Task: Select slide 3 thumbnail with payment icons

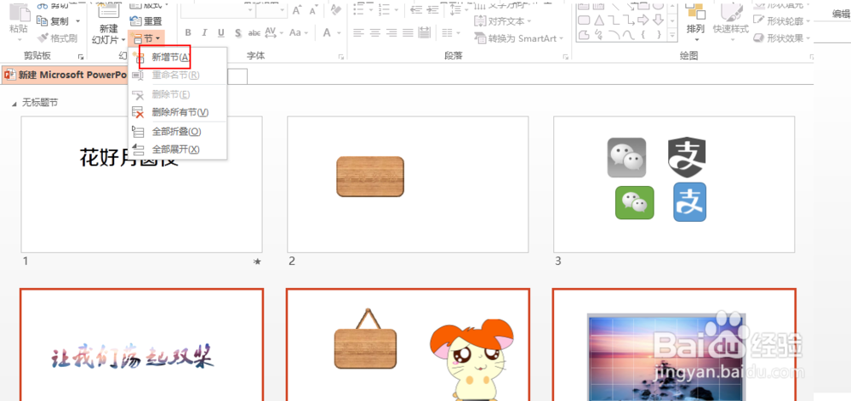Action: click(x=674, y=184)
